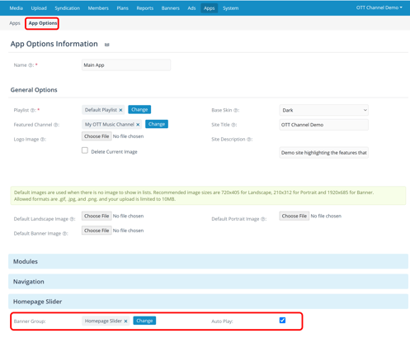Show help for Default Banner Image
The image size is (410, 338).
tap(64, 234)
